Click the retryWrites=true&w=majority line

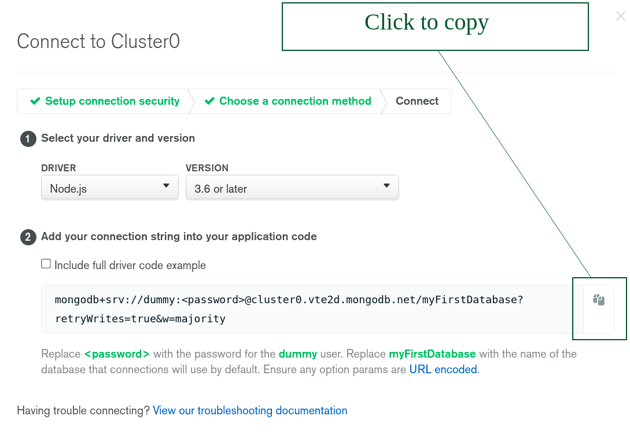click(140, 319)
